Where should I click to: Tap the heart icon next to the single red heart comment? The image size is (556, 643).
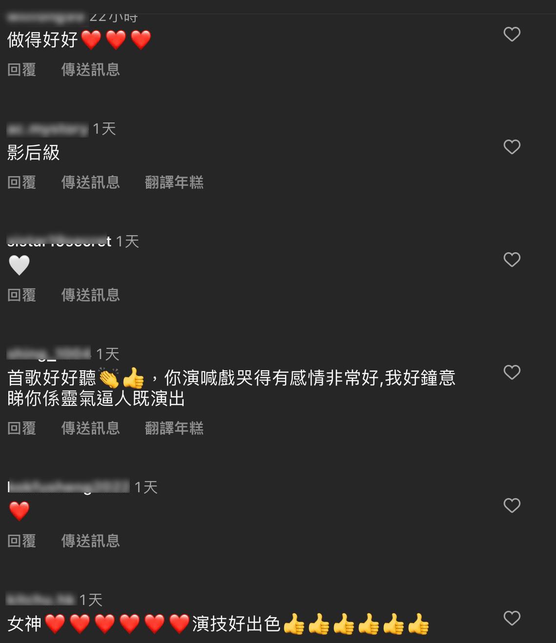(512, 505)
